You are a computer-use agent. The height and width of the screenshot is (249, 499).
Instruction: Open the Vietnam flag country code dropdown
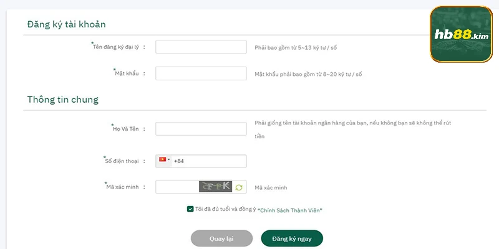point(165,161)
